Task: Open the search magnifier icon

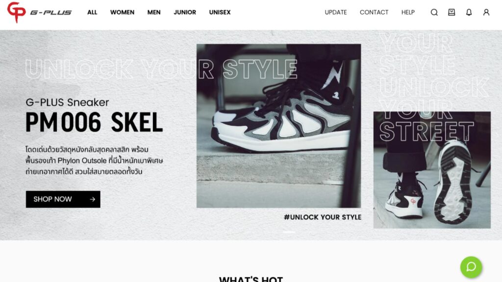Action: [x=434, y=12]
